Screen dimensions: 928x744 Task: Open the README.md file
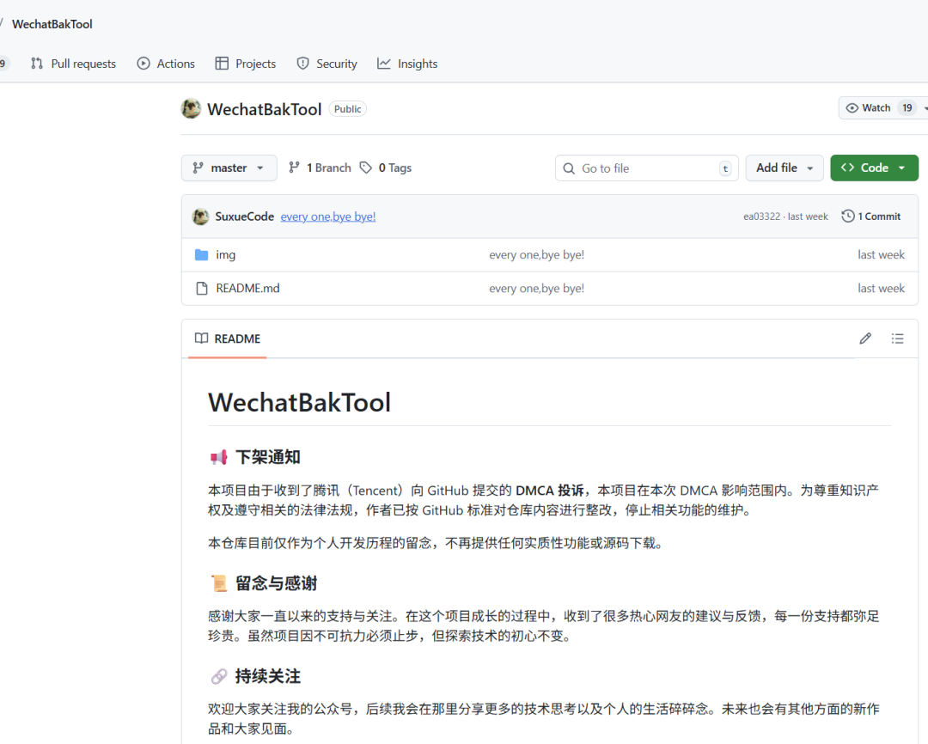247,289
